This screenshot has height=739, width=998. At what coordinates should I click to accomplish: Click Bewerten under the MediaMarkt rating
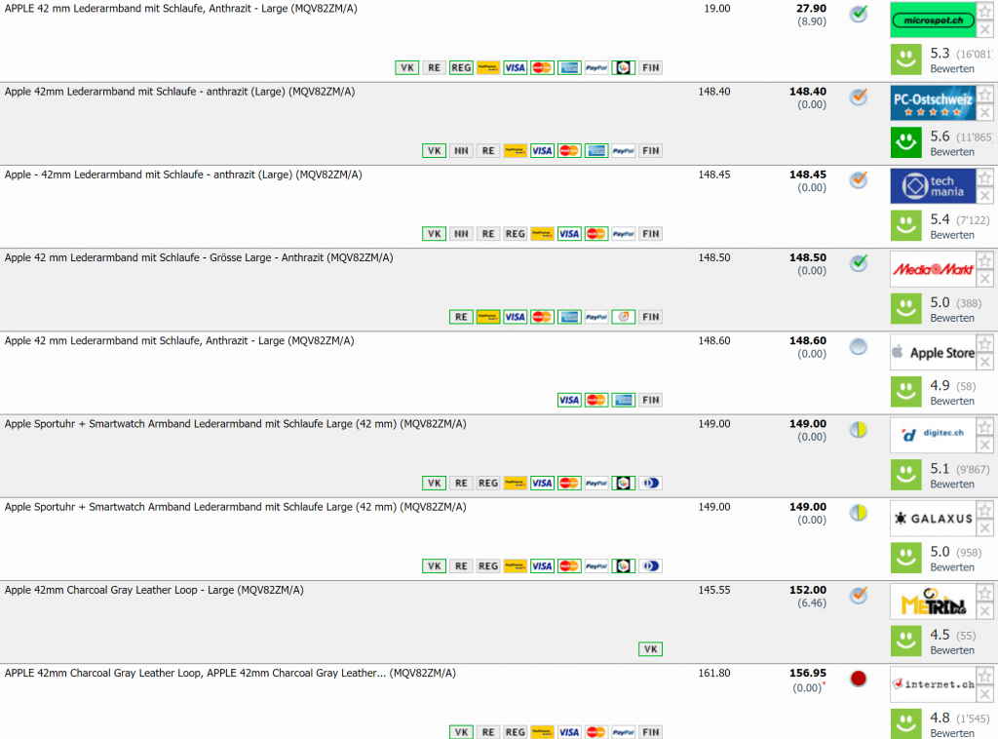click(x=952, y=318)
